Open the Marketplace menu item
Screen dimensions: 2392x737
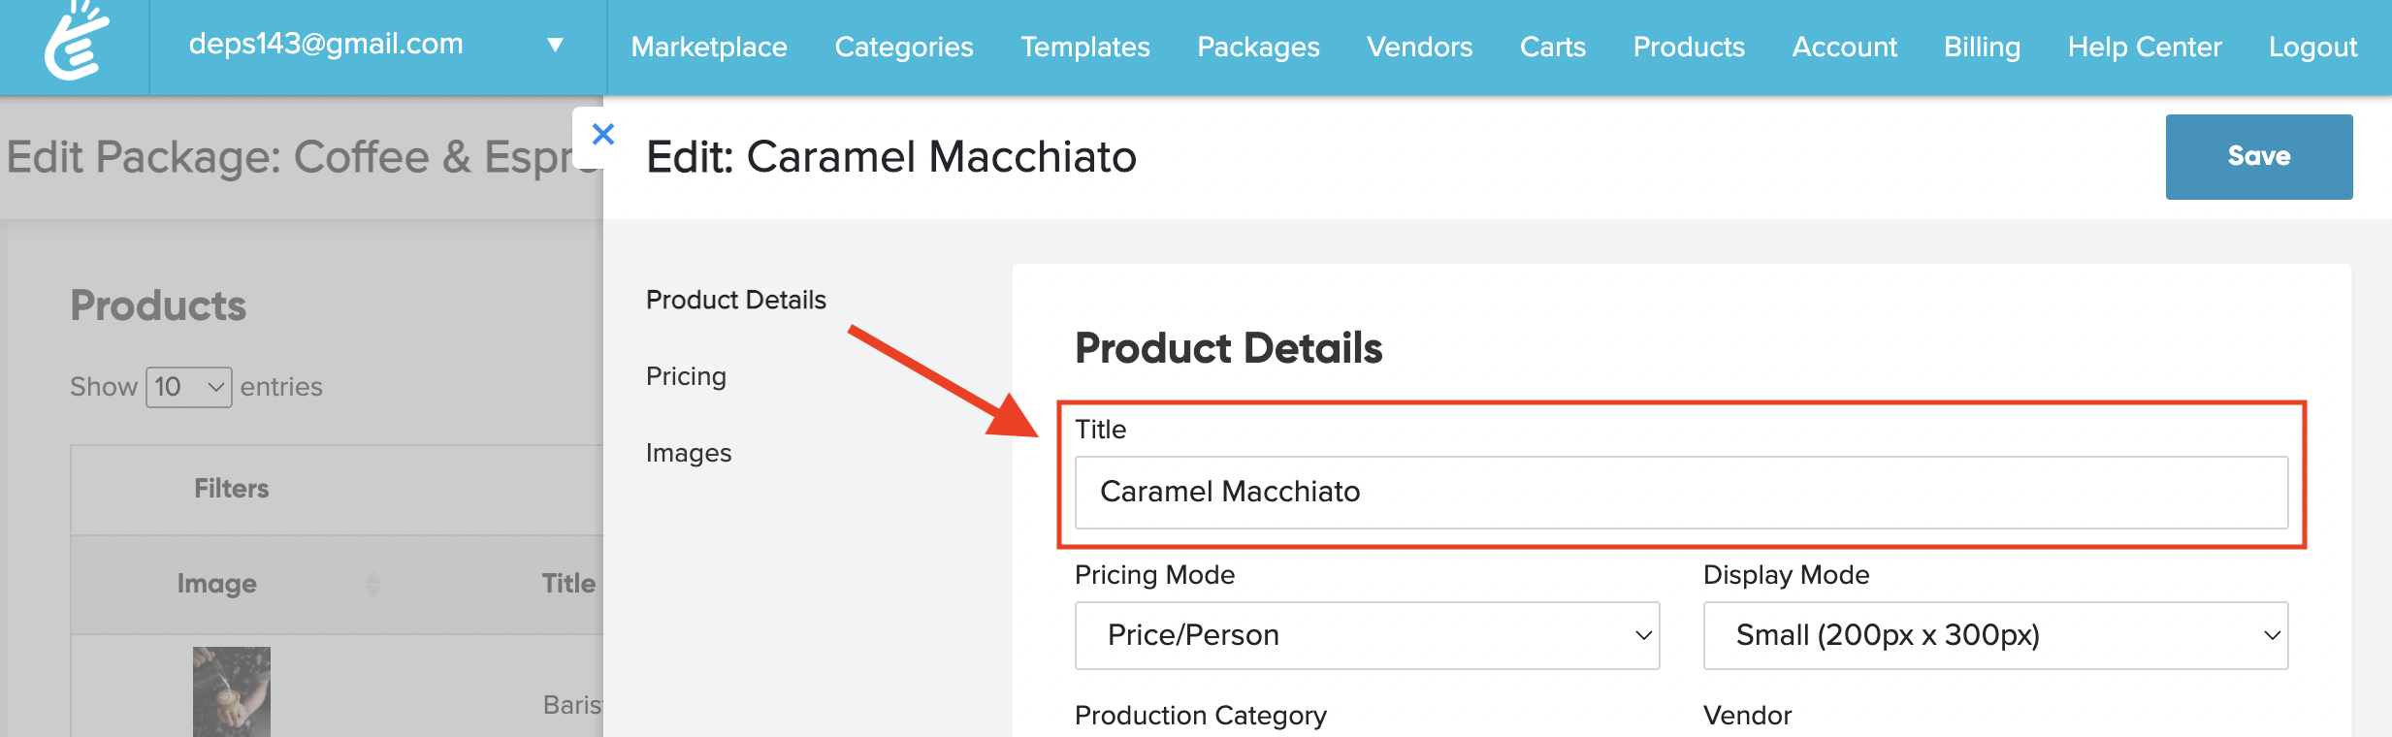click(x=709, y=47)
